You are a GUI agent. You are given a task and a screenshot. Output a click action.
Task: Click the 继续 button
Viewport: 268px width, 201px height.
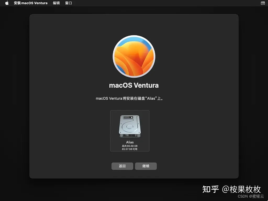146,166
